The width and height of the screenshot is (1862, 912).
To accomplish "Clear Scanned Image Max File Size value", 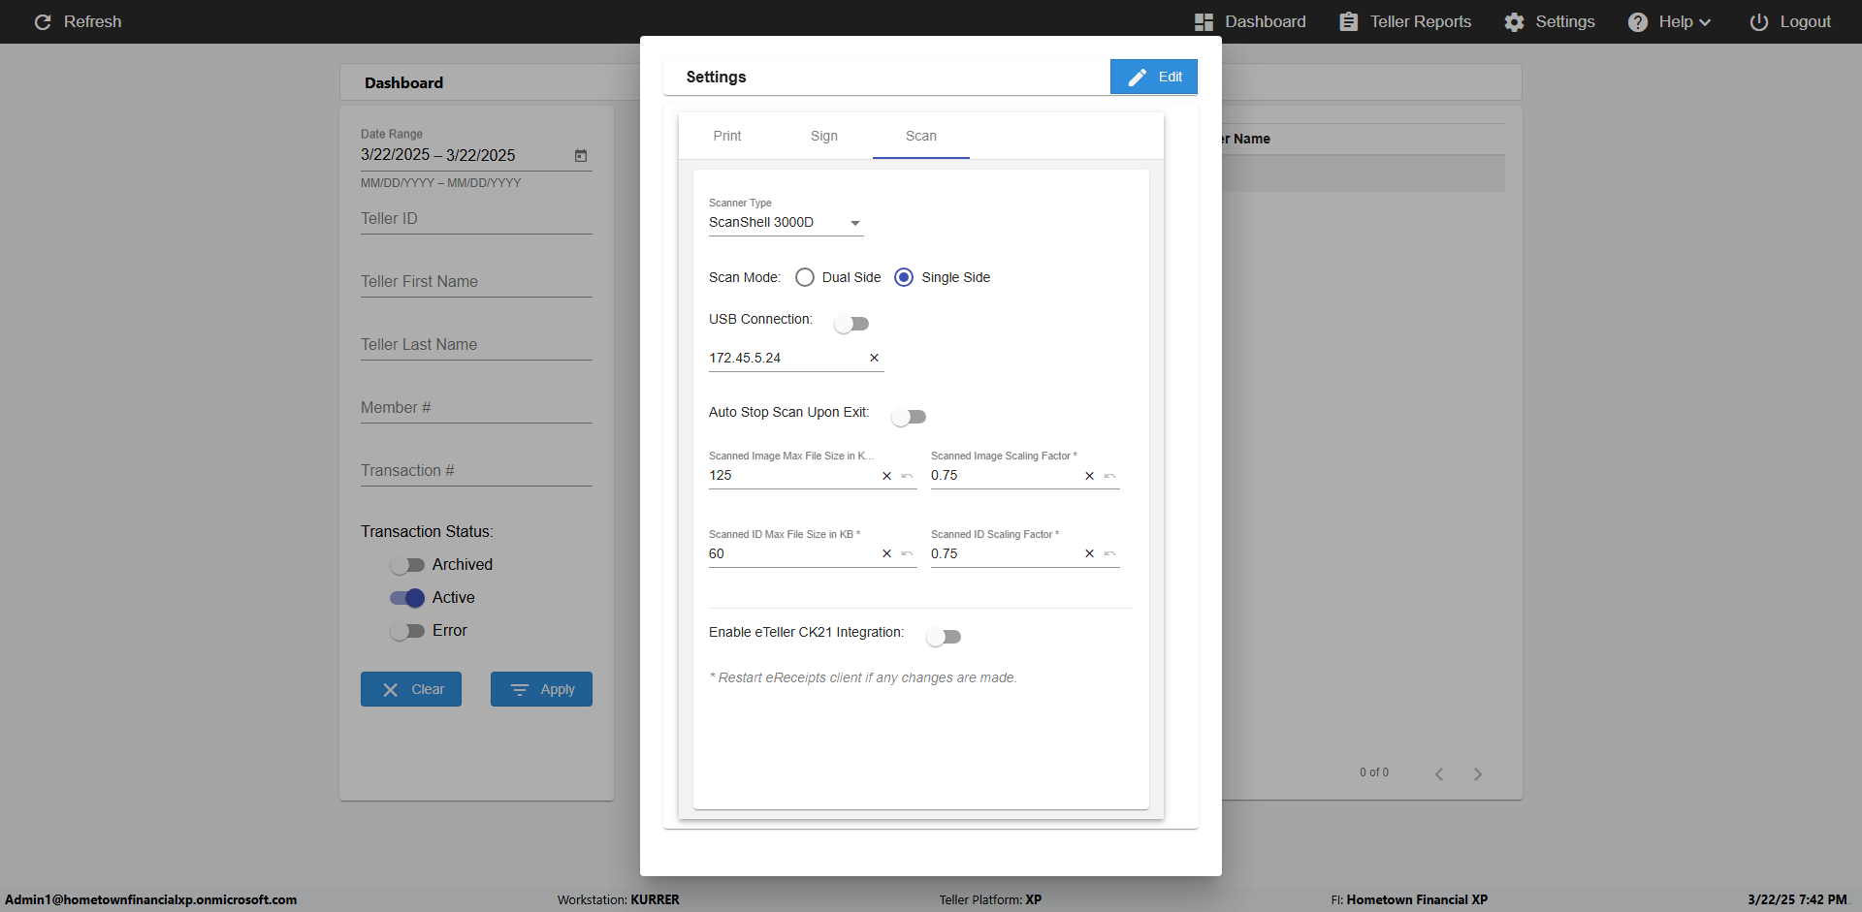I will point(886,476).
